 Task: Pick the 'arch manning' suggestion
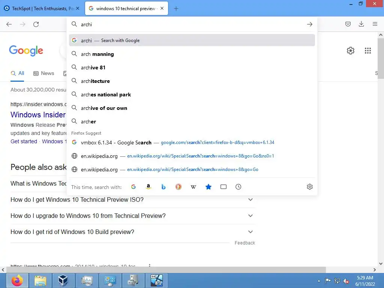tap(192, 54)
